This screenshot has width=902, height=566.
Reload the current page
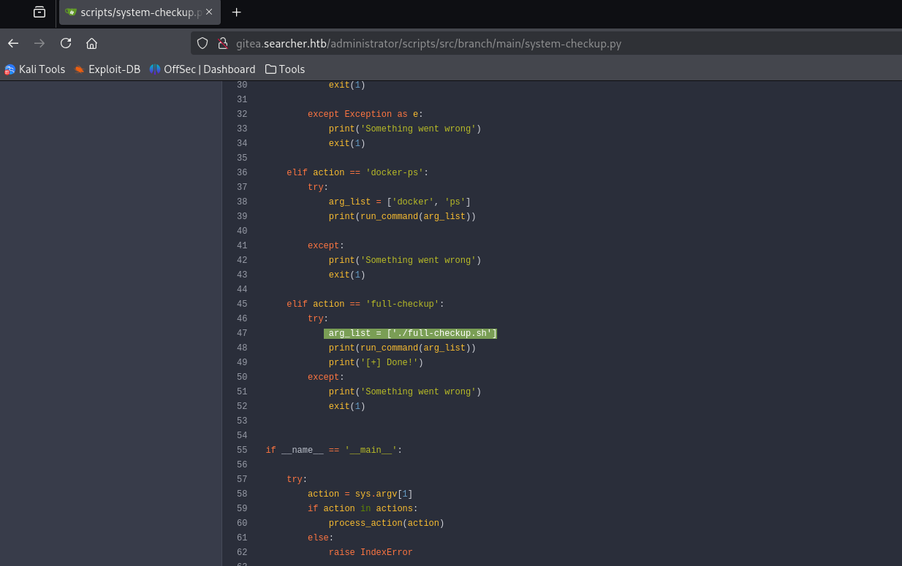point(66,43)
